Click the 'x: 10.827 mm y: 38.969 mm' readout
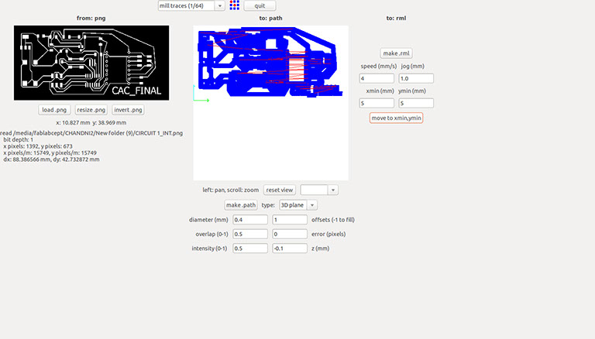595x339 pixels. (x=91, y=123)
